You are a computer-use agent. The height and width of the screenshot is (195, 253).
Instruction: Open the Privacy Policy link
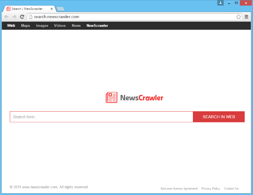211,188
